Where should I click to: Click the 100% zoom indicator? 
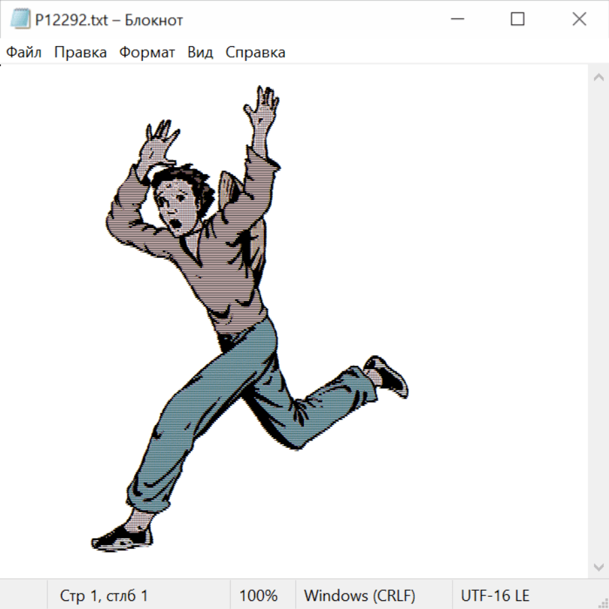point(258,596)
